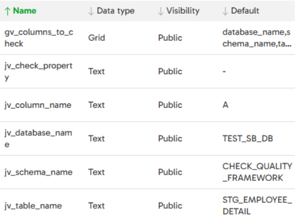295x221 pixels.
Task: Click Public visibility of jv_column_name
Action: tap(170, 105)
